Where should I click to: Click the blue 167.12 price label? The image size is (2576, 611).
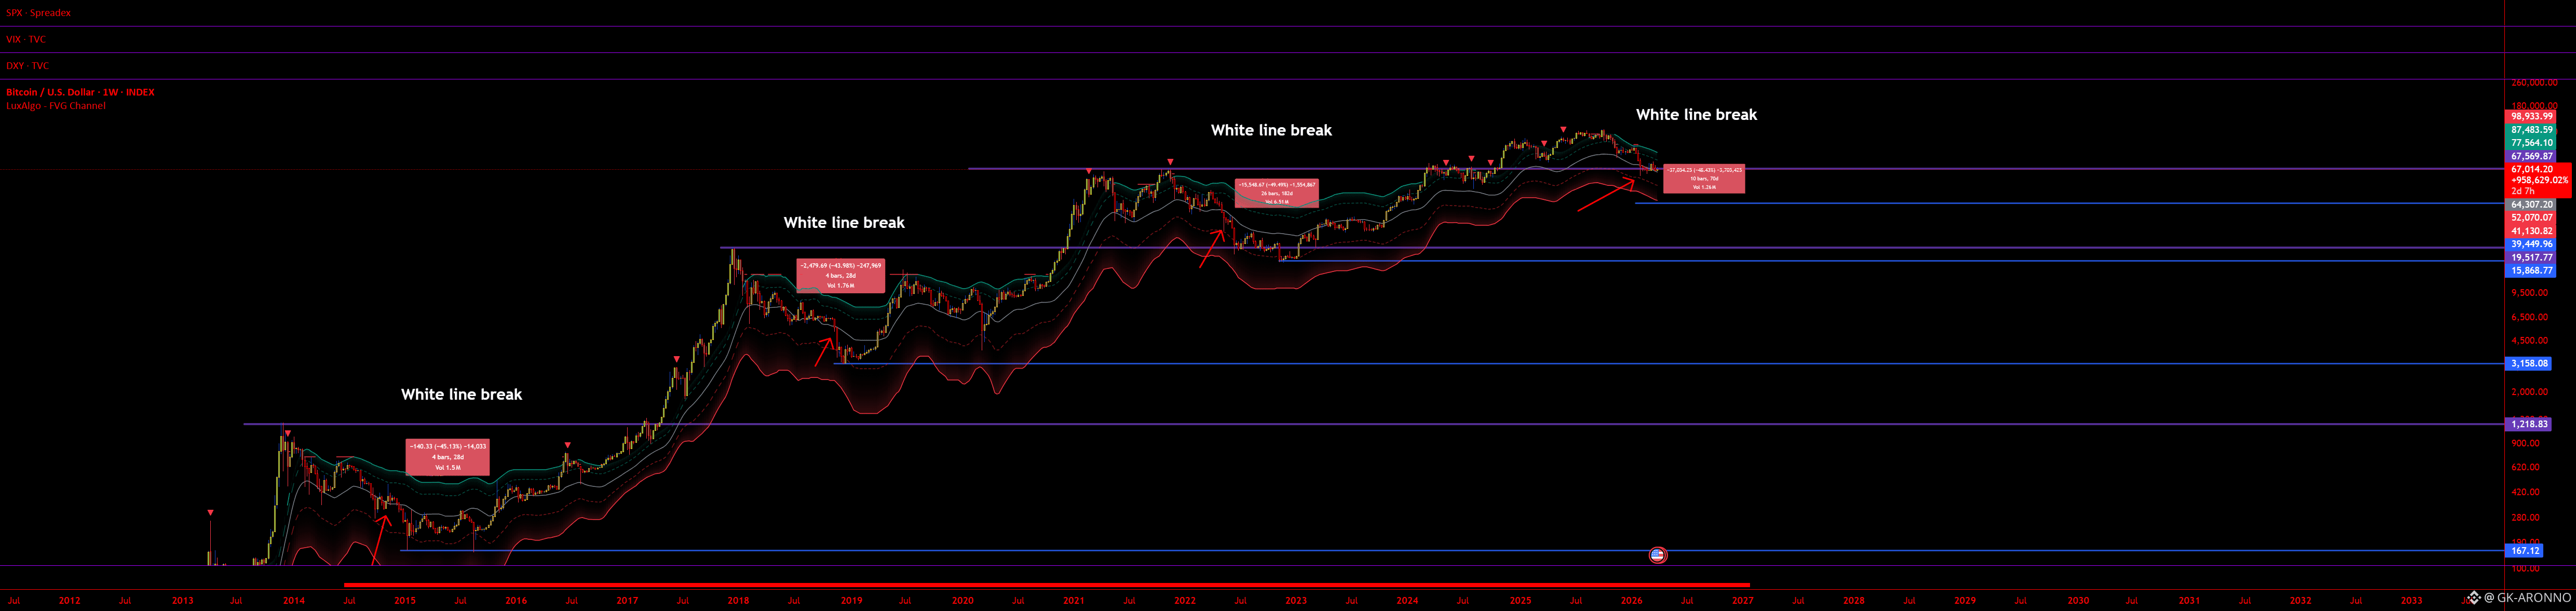click(2525, 551)
